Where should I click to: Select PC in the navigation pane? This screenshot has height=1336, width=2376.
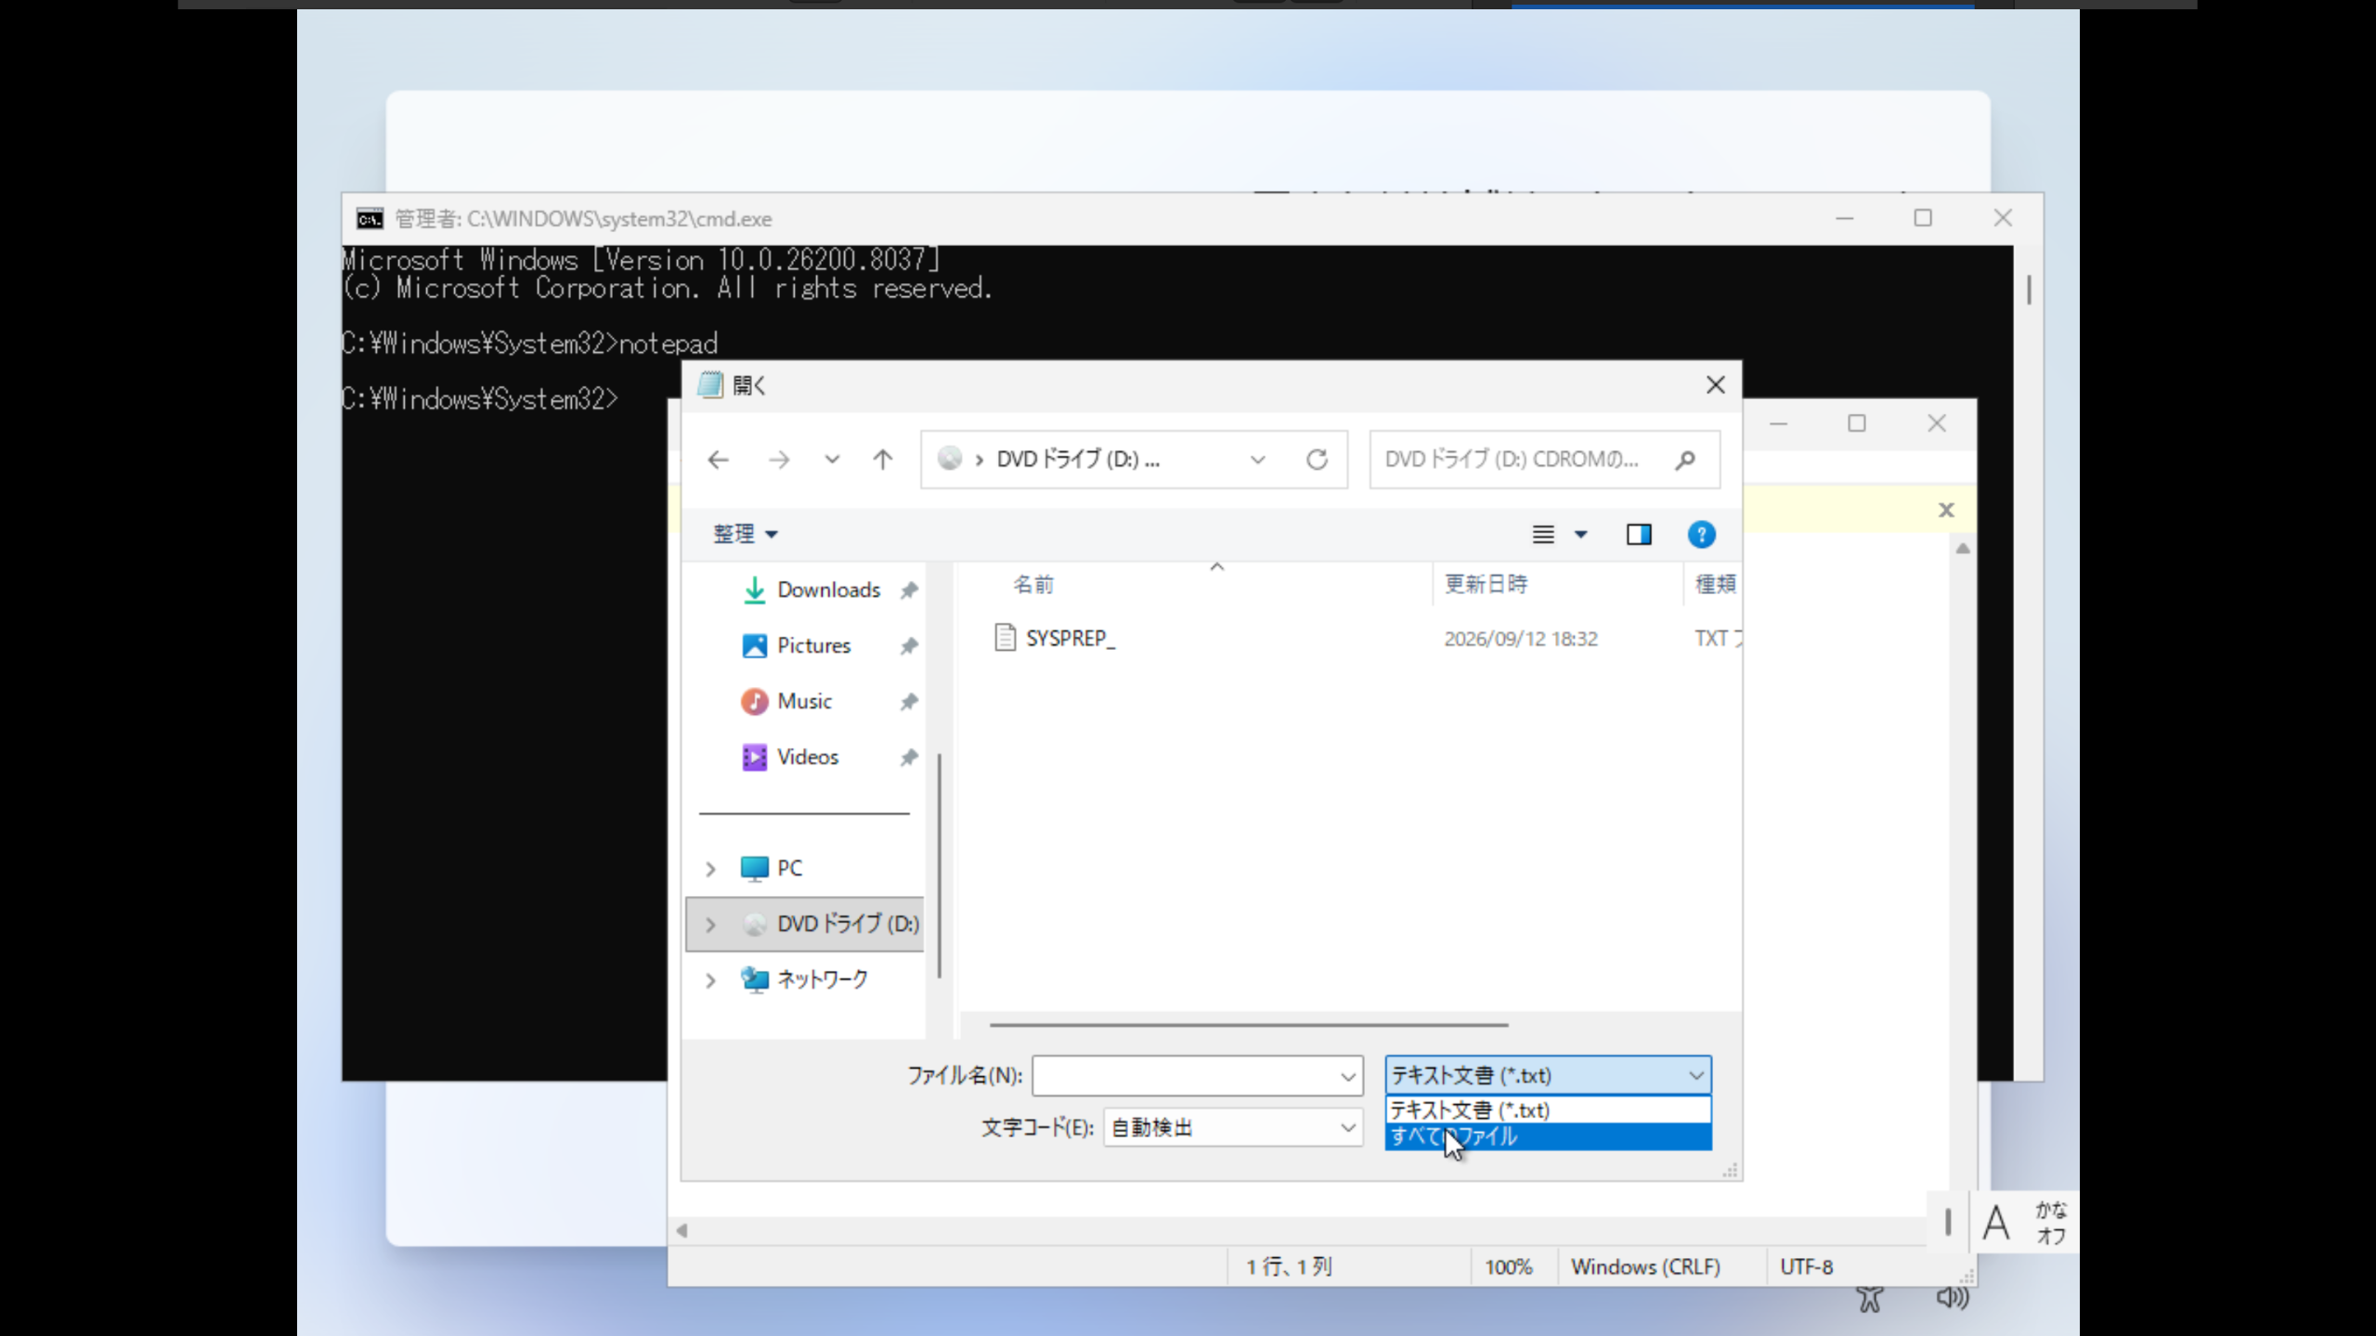coord(789,868)
